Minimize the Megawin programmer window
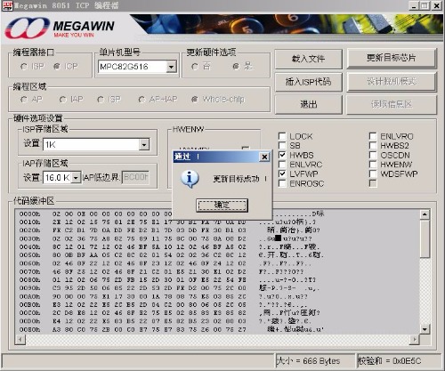 [x=414, y=5]
